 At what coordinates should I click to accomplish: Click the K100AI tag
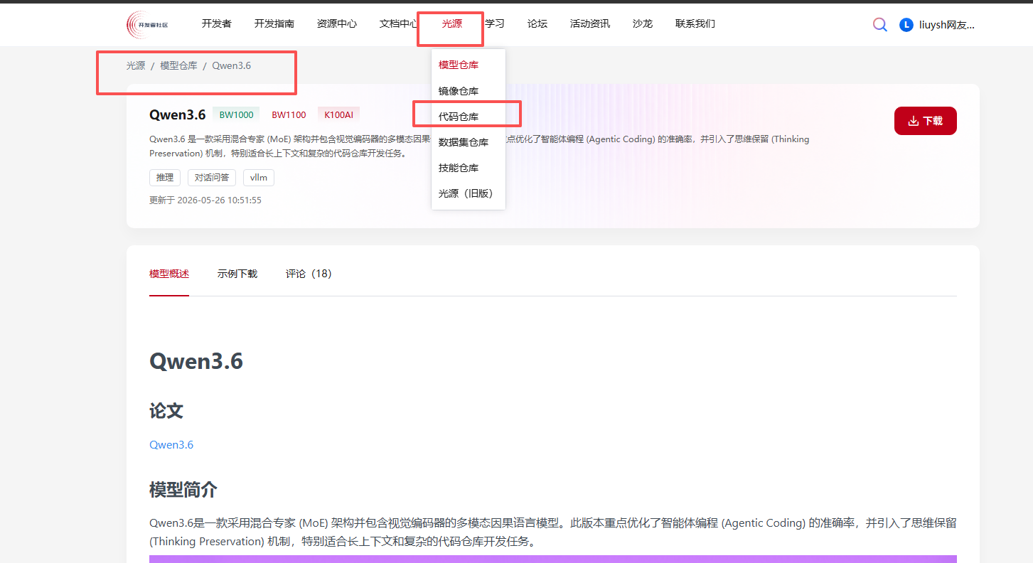click(338, 114)
